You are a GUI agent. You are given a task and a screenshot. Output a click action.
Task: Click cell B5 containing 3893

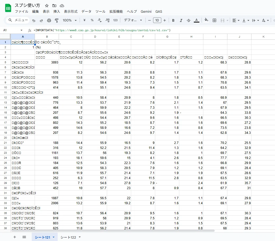[47, 62]
